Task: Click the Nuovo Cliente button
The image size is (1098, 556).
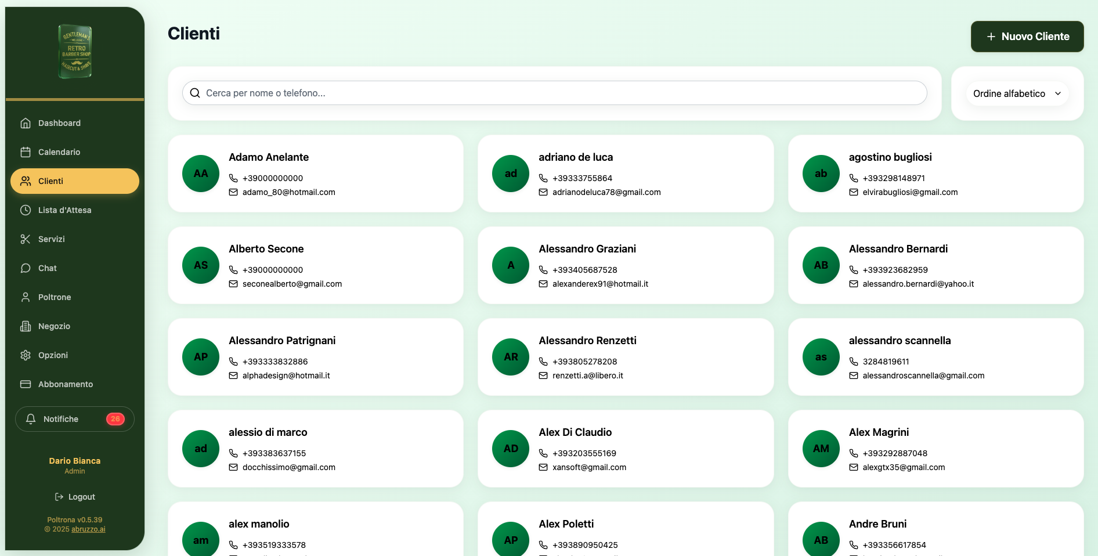Action: [x=1027, y=36]
